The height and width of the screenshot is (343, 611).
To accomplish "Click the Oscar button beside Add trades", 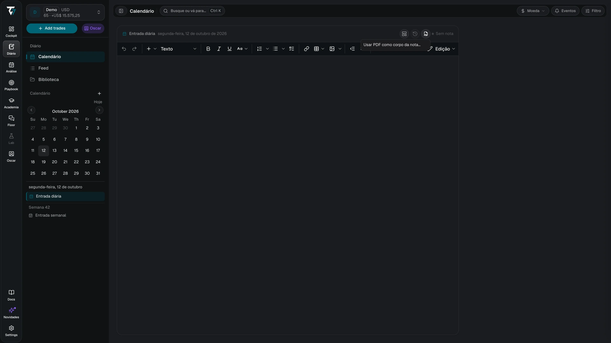I will tap(93, 28).
